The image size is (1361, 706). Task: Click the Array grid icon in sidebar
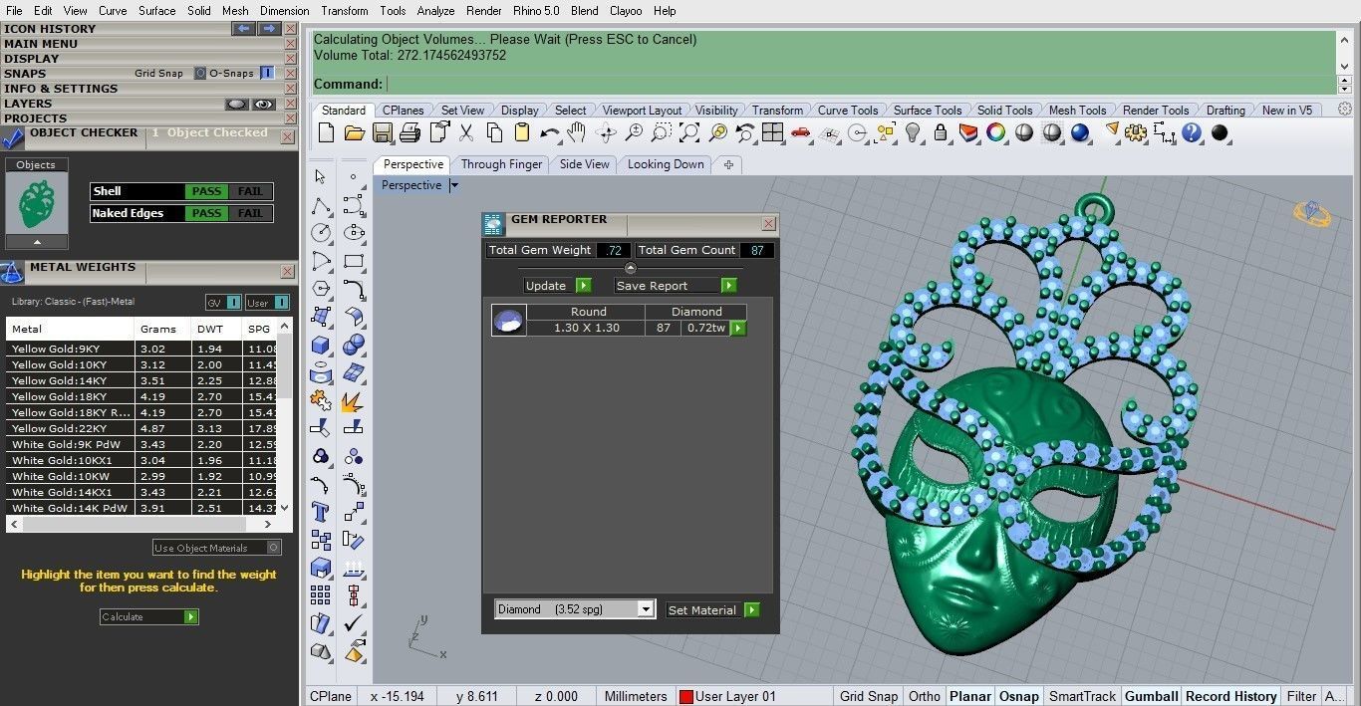click(x=321, y=595)
